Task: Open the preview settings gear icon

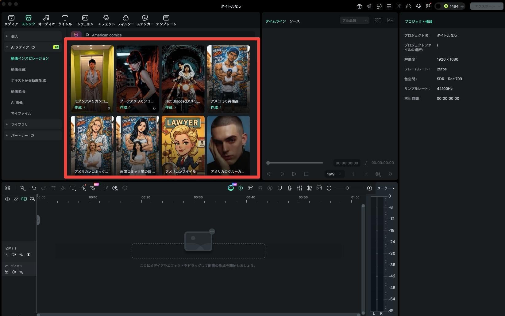Action: click(x=378, y=174)
